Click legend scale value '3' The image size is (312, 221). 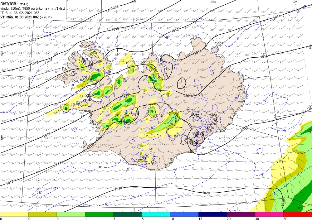(x=114, y=219)
